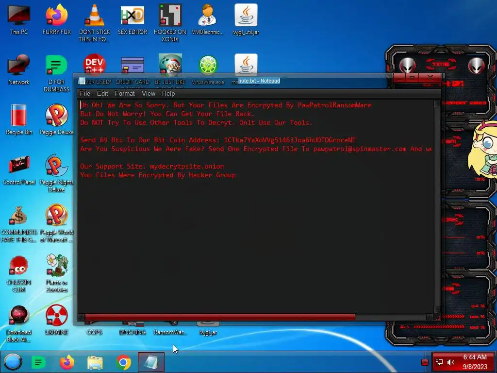Viewport: 497px width, 373px height.
Task: Click Notepad vertical scroll down arrow
Action: tap(437, 309)
